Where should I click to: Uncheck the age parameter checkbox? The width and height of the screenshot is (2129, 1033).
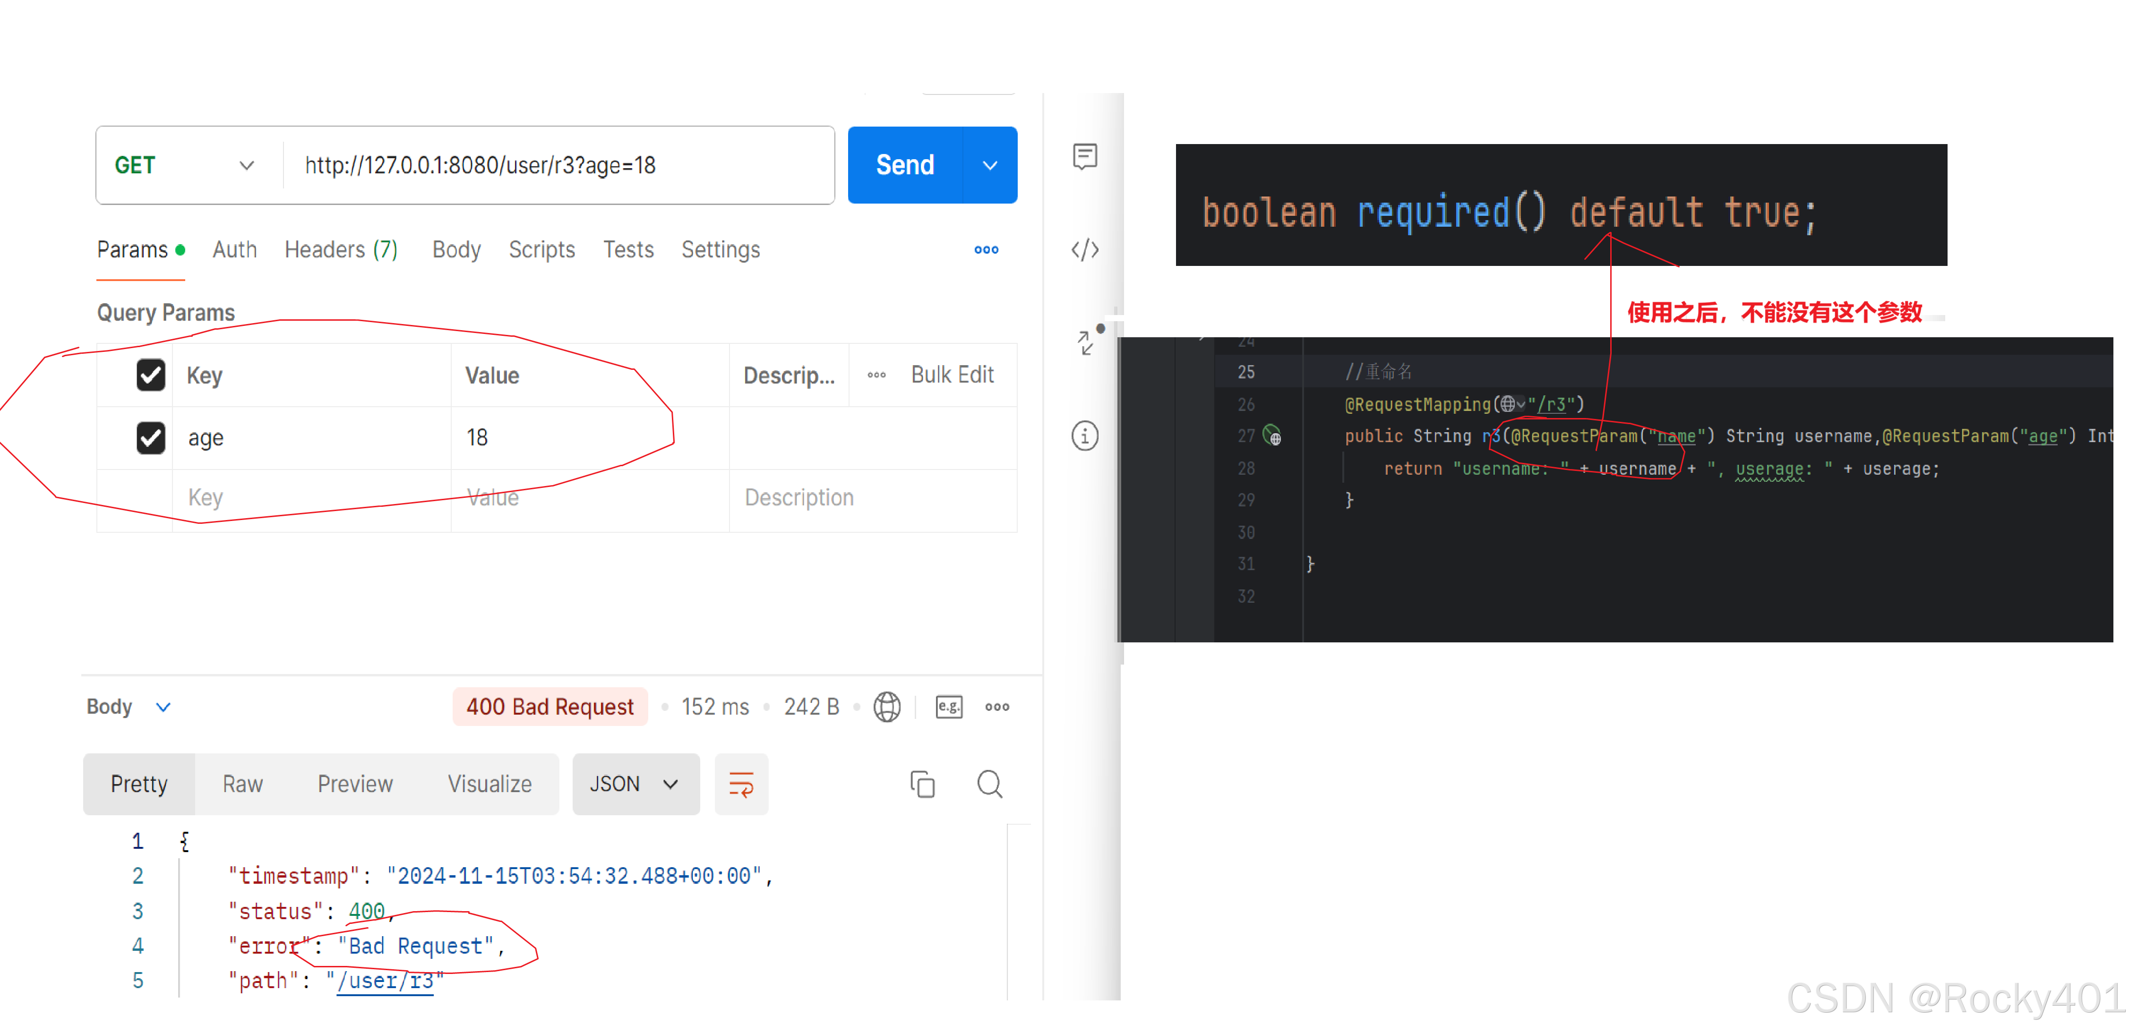click(150, 437)
